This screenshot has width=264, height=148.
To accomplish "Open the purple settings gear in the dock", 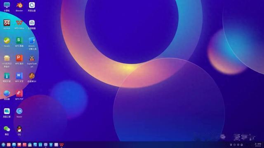I will (46, 145).
